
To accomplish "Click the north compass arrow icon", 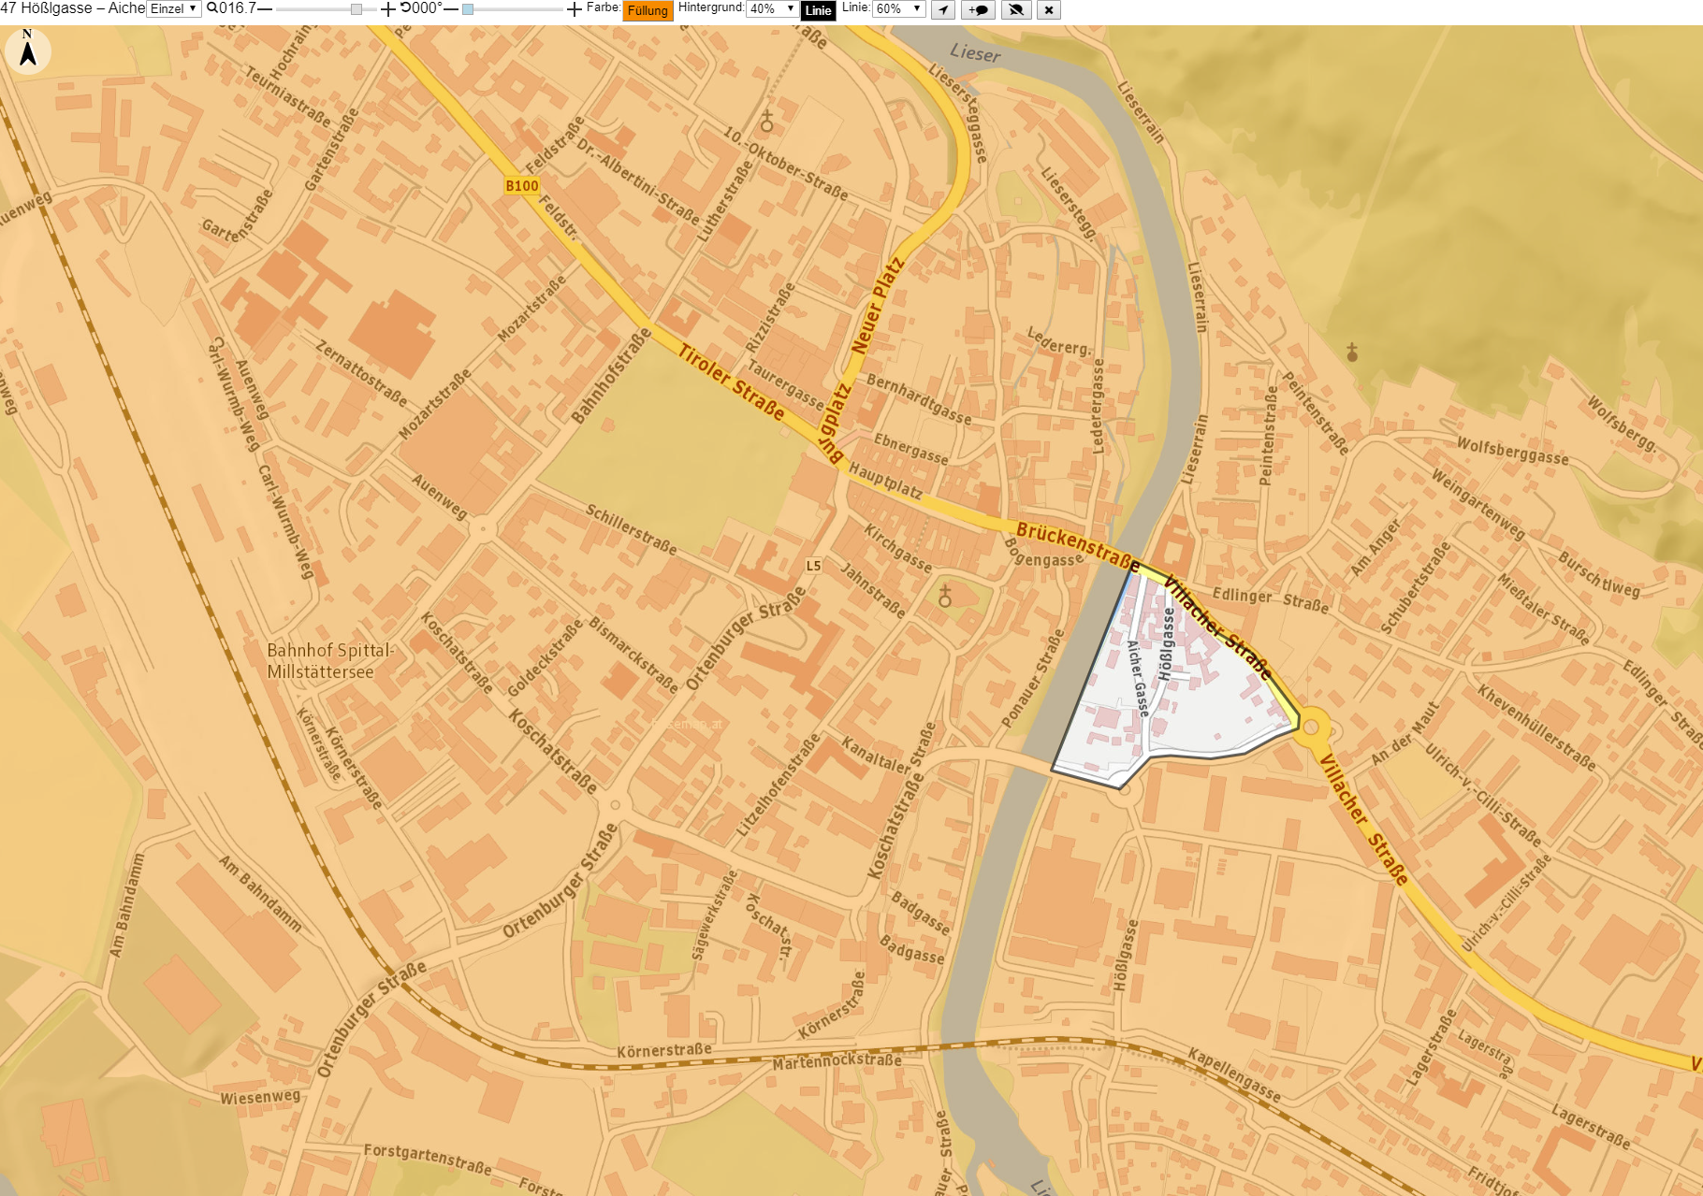I will (x=28, y=50).
